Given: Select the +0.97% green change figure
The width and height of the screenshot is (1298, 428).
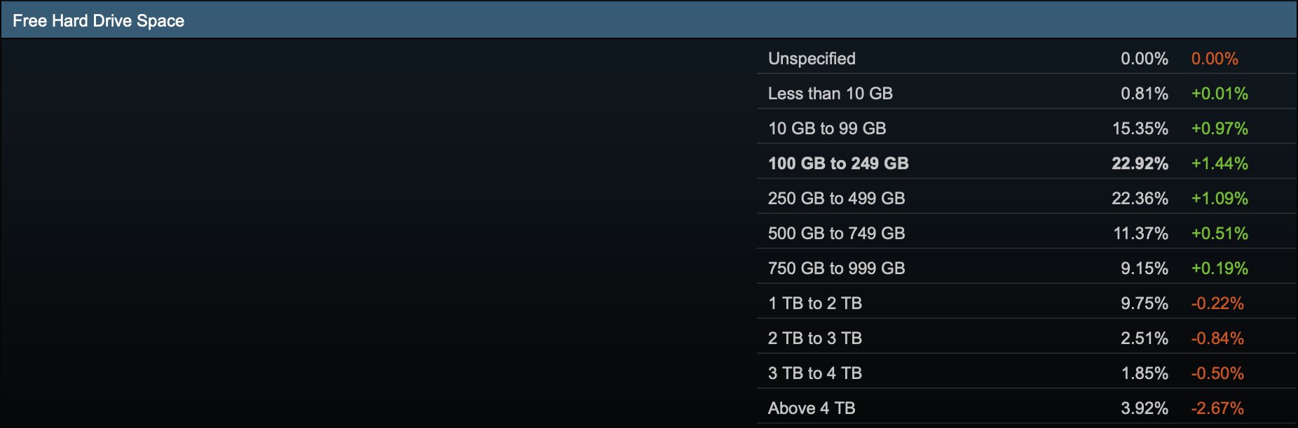Looking at the screenshot, I should pyautogui.click(x=1220, y=129).
